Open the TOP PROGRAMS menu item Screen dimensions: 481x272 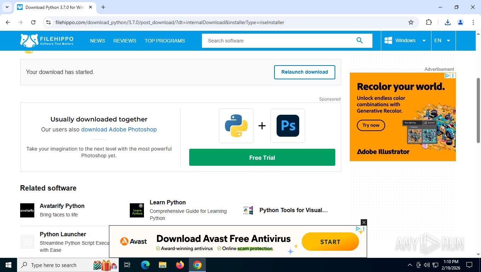[x=165, y=41]
